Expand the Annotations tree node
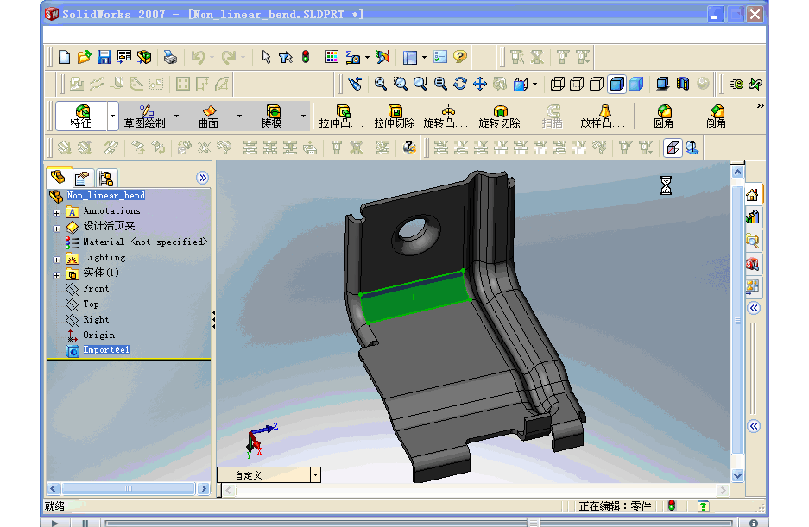 coord(57,213)
